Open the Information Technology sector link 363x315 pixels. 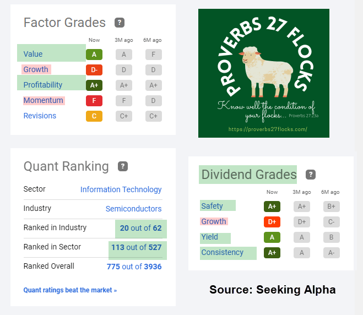coord(121,189)
